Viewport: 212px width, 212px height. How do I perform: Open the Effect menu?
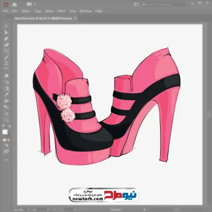click(x=61, y=11)
